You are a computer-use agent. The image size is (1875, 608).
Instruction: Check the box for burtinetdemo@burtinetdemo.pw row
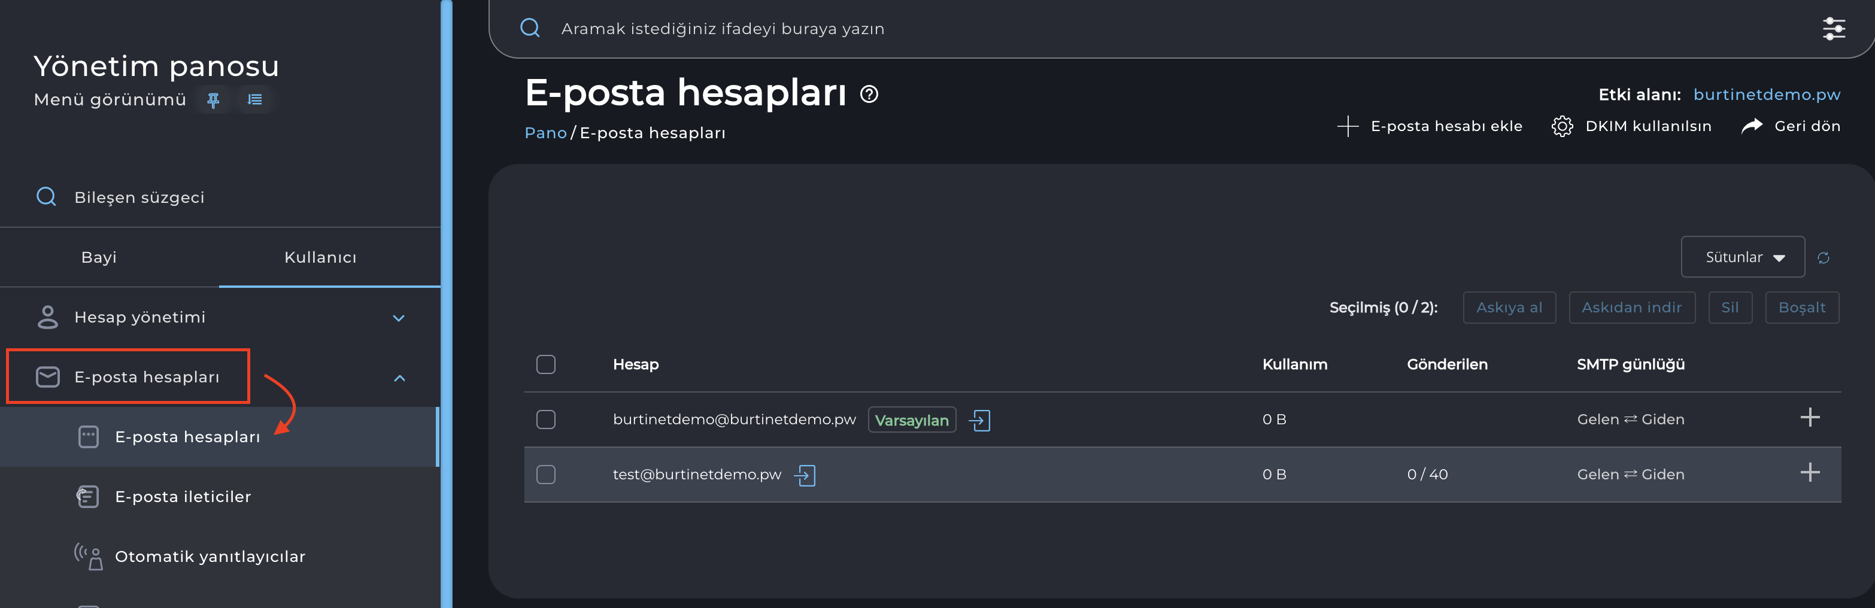click(546, 419)
